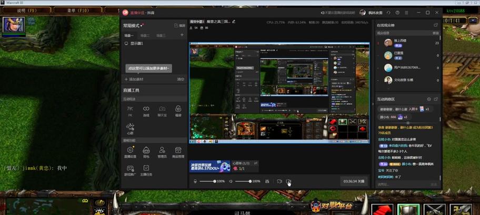Open the 管理员 administrator tool

[162, 152]
